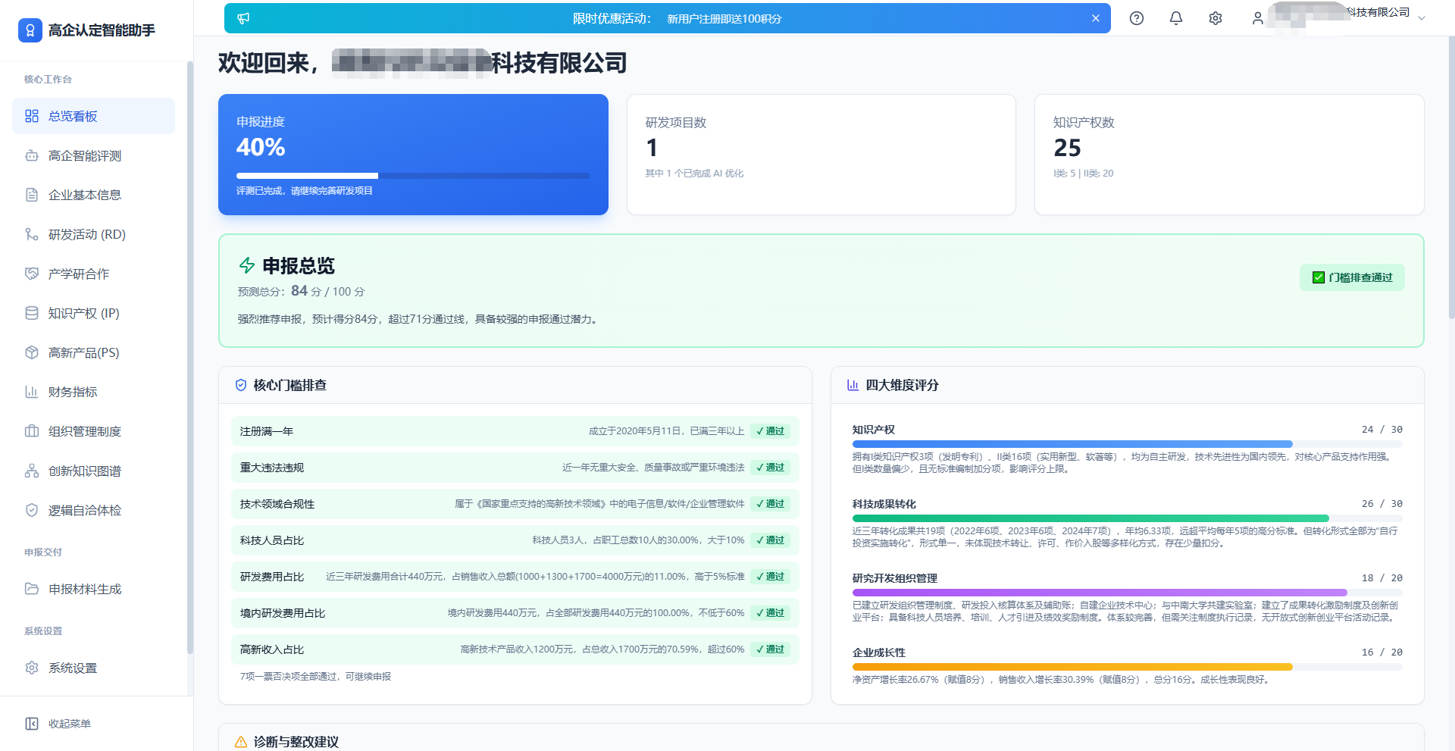This screenshot has height=751, width=1455.
Task: Click the 通过 badge on 重大违法违规 row
Action: pos(771,468)
